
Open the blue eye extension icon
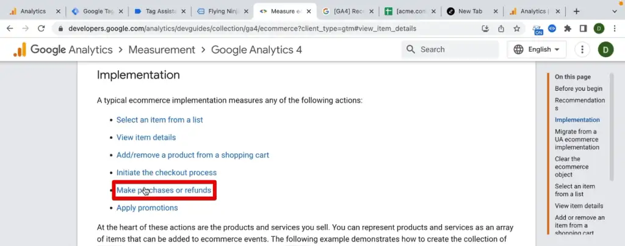552,28
